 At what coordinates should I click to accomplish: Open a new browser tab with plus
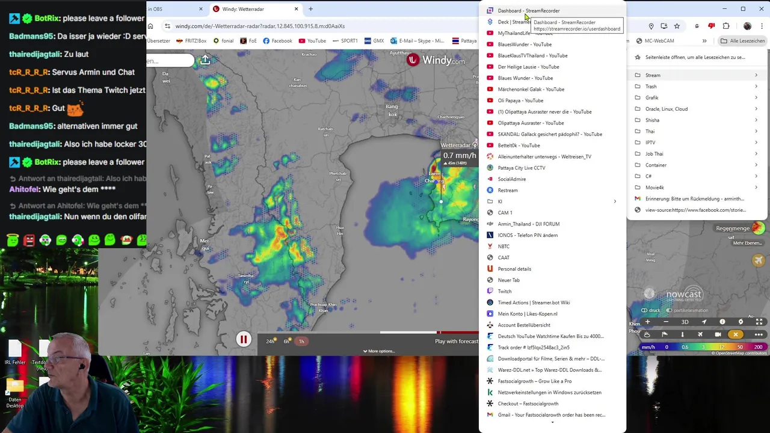310,9
